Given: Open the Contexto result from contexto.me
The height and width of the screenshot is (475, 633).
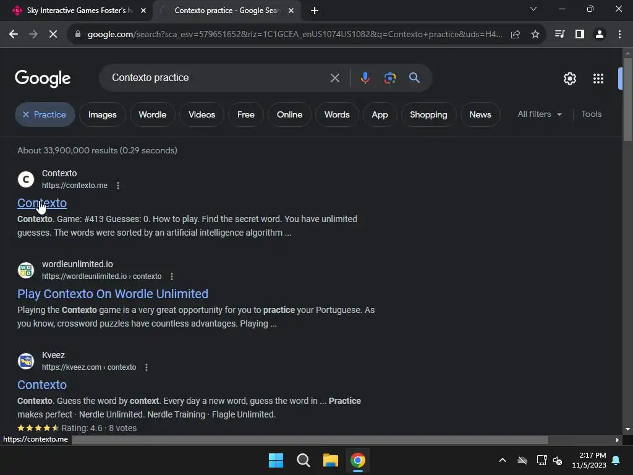Looking at the screenshot, I should tap(42, 203).
